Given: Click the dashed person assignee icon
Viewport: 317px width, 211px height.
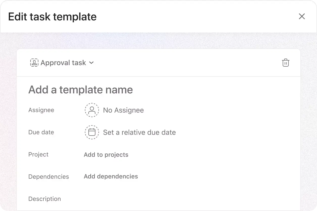Looking at the screenshot, I should click(x=92, y=110).
